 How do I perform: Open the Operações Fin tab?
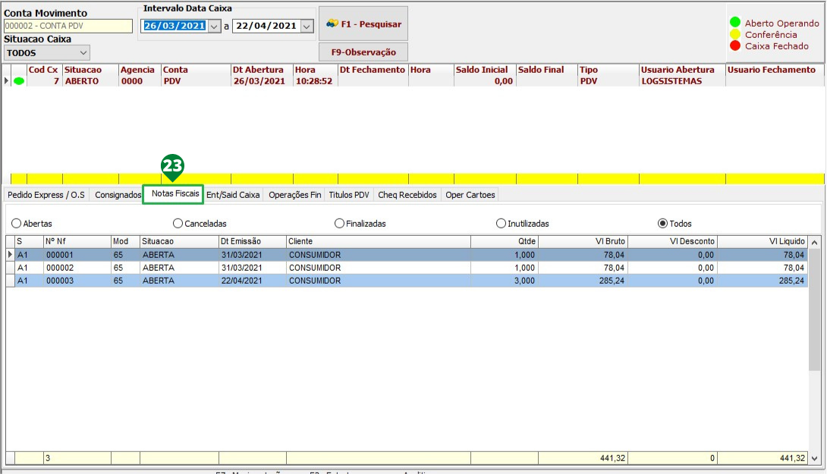[x=295, y=195]
